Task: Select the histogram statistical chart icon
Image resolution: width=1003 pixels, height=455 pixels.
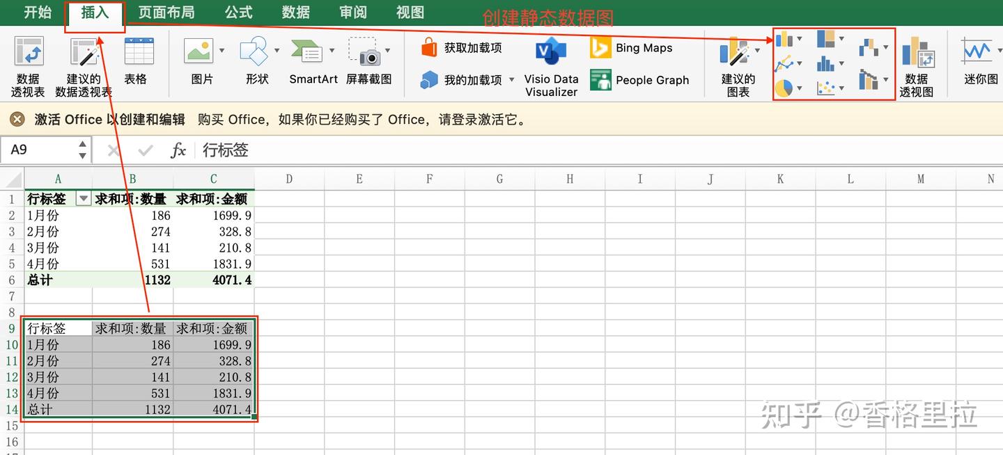Action: click(826, 64)
